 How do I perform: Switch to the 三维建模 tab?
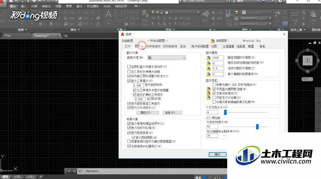(228, 46)
